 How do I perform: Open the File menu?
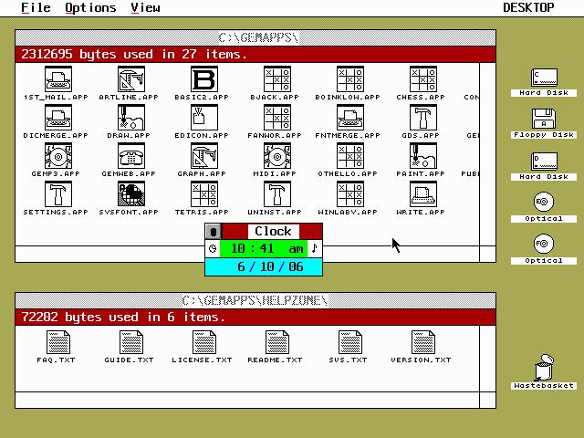(36, 7)
